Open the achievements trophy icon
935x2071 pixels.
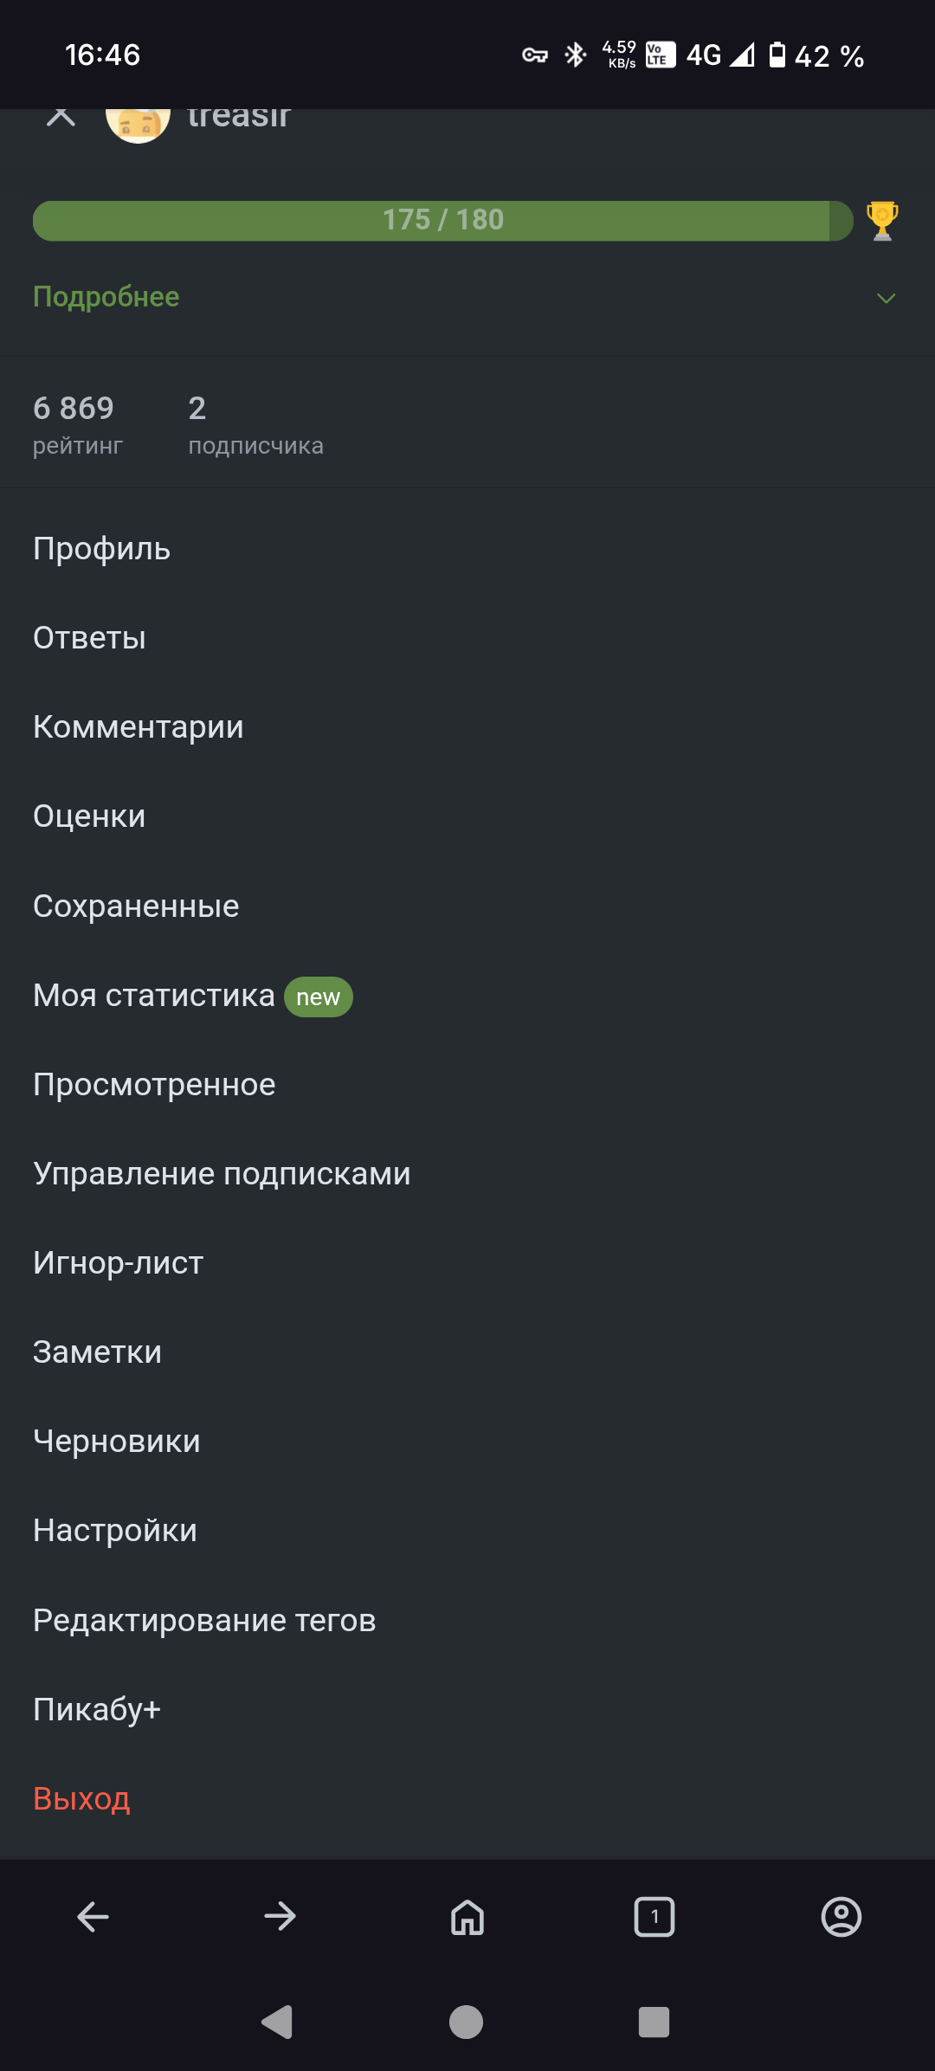coord(882,221)
